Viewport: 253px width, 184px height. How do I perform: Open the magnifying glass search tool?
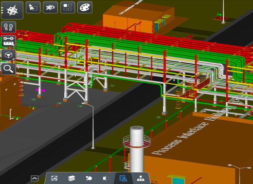(x=9, y=69)
